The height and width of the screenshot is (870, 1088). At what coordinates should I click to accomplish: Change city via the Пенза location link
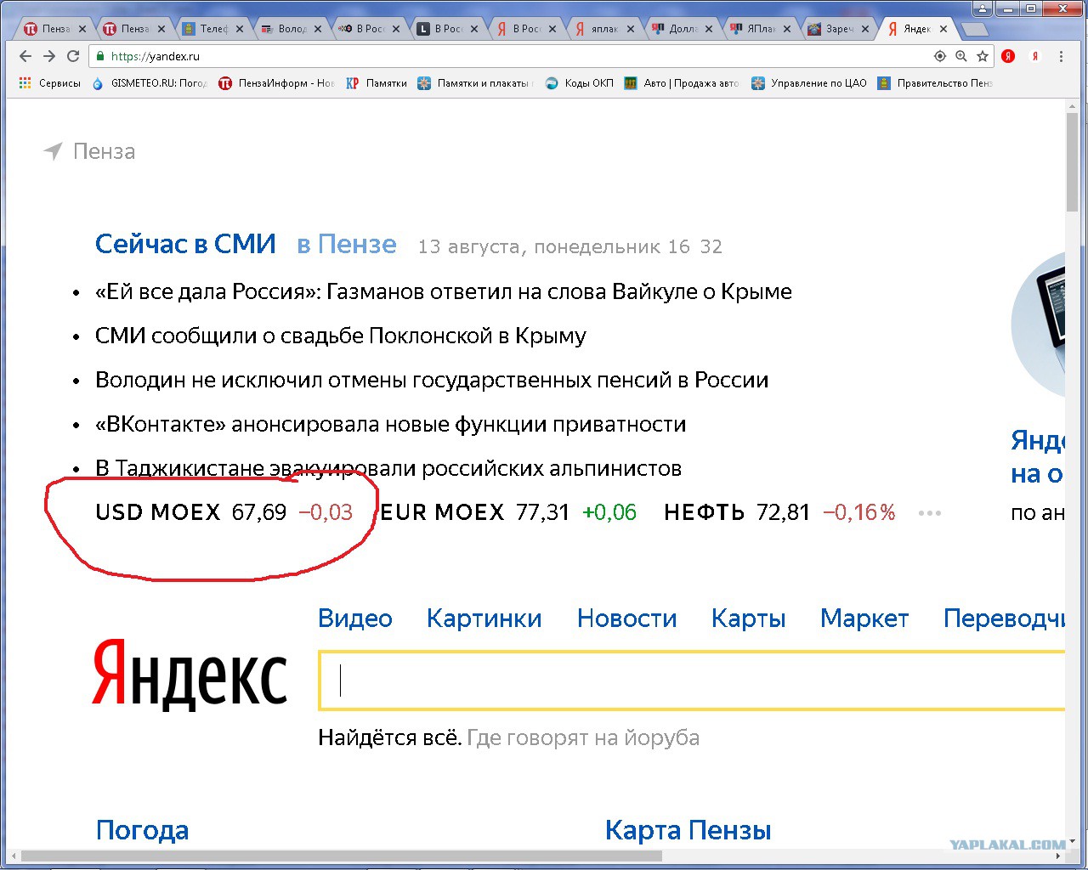pos(89,151)
